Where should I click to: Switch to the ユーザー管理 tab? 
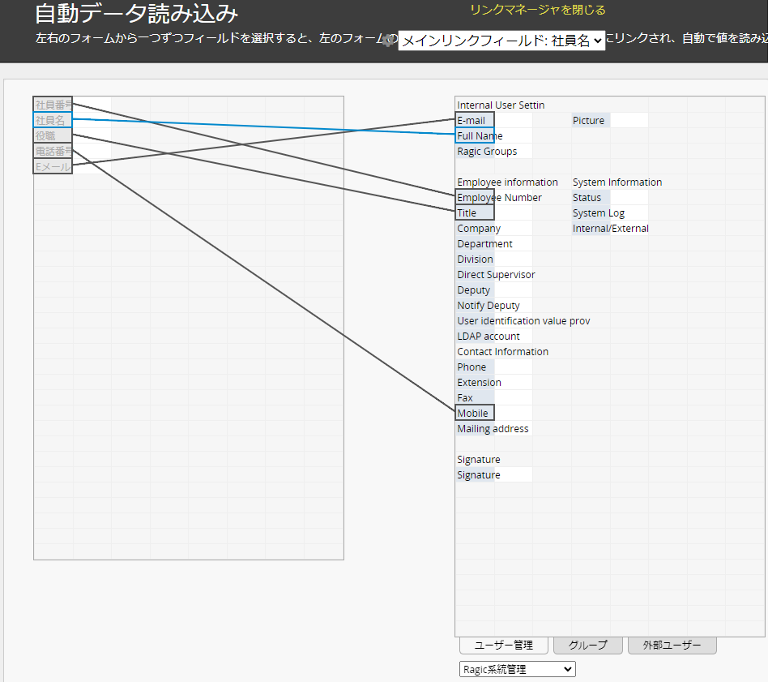(503, 646)
